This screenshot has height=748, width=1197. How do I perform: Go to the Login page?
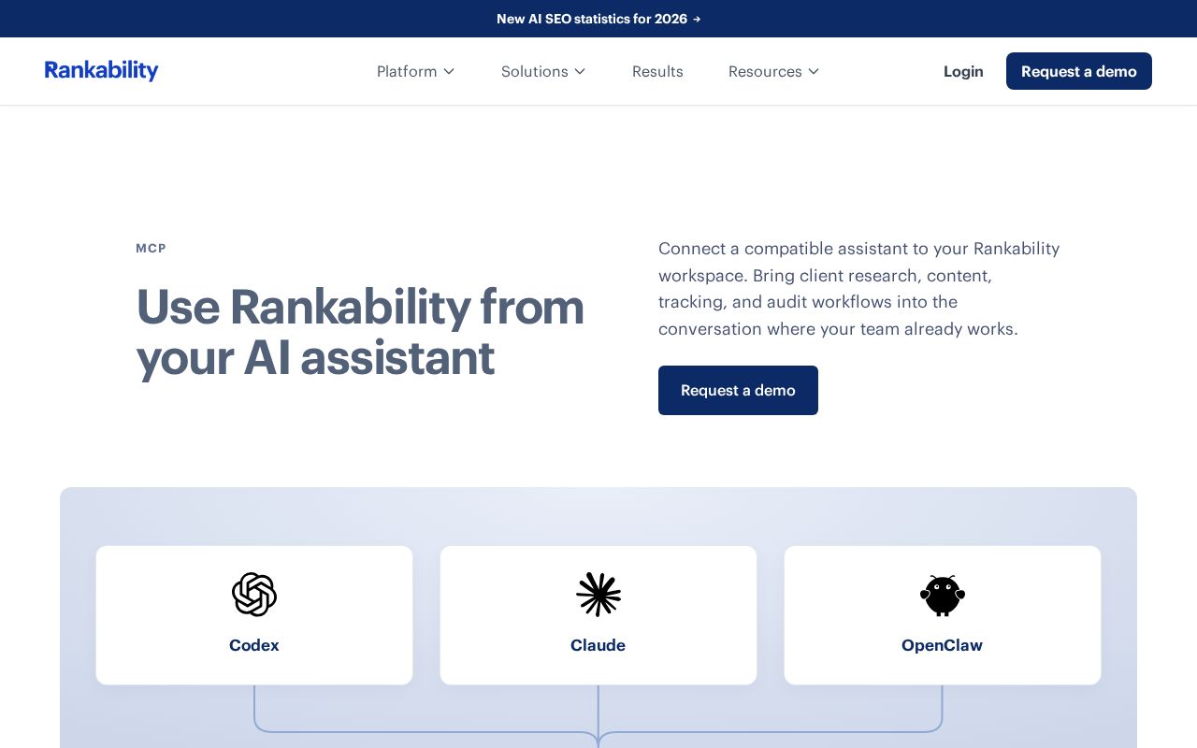point(963,71)
